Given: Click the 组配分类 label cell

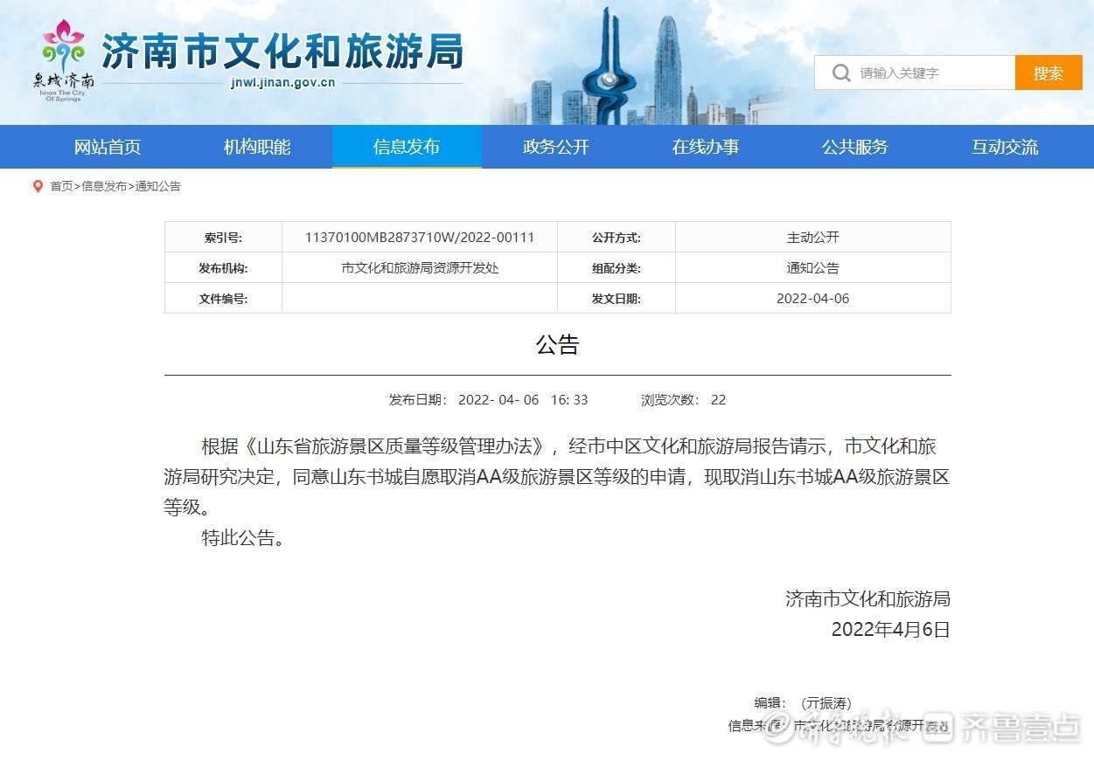Looking at the screenshot, I should (x=617, y=268).
